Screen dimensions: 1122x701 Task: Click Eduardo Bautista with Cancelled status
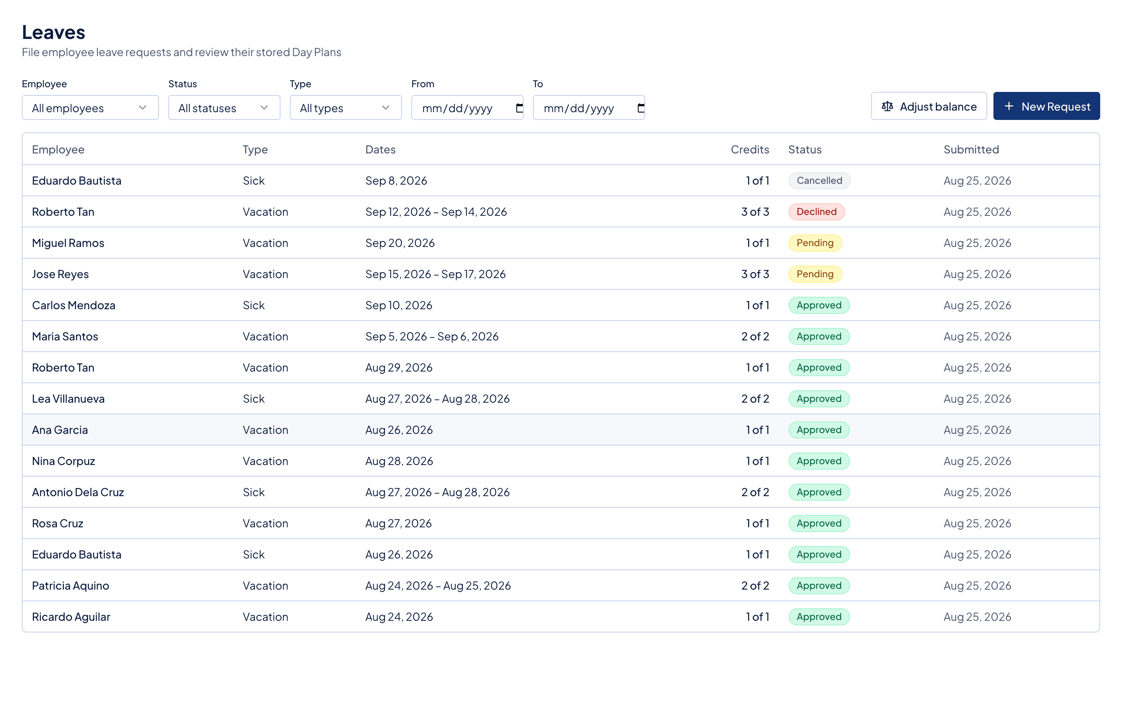click(76, 180)
